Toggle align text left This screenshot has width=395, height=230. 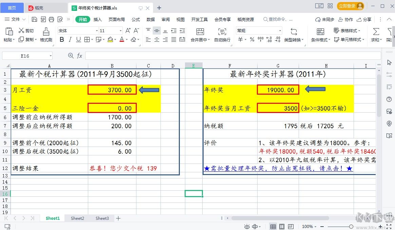coord(148,40)
